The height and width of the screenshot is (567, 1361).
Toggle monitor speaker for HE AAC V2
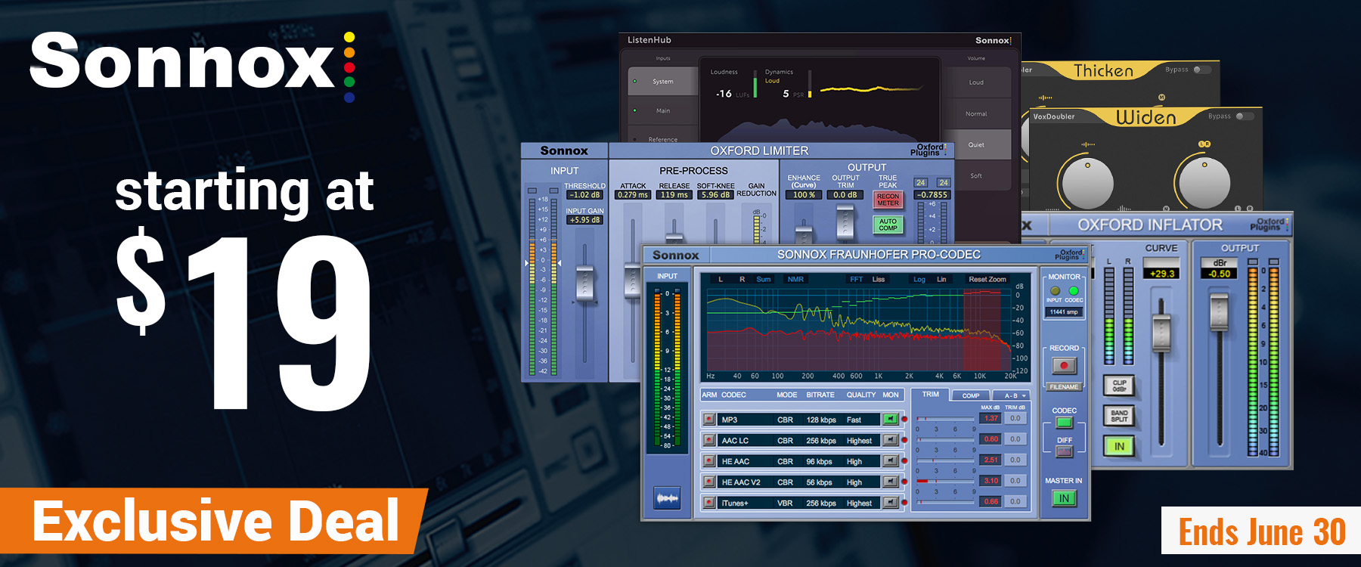891,482
